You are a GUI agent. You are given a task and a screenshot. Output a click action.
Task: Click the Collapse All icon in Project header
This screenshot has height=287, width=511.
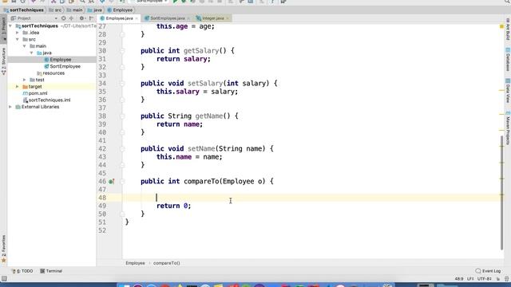coord(71,18)
